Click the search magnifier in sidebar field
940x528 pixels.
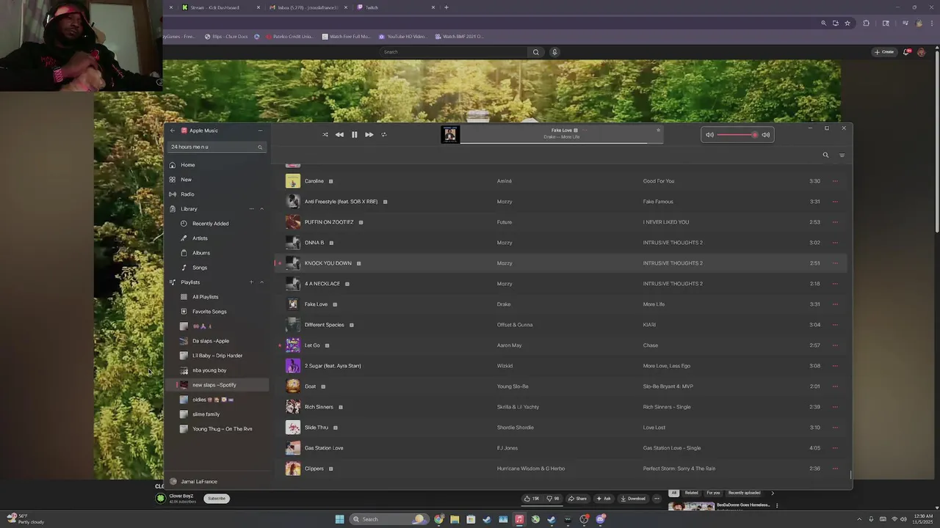point(260,147)
